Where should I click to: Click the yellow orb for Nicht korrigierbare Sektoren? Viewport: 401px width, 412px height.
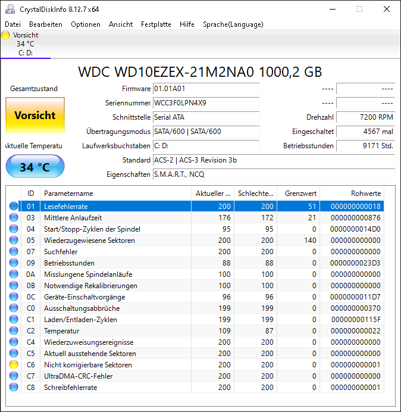(14, 364)
